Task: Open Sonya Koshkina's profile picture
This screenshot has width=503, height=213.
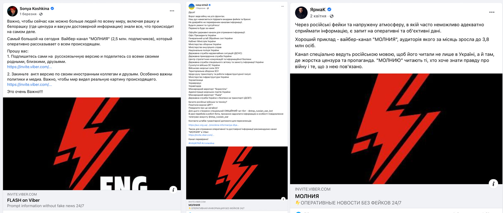Action: pos(12,11)
